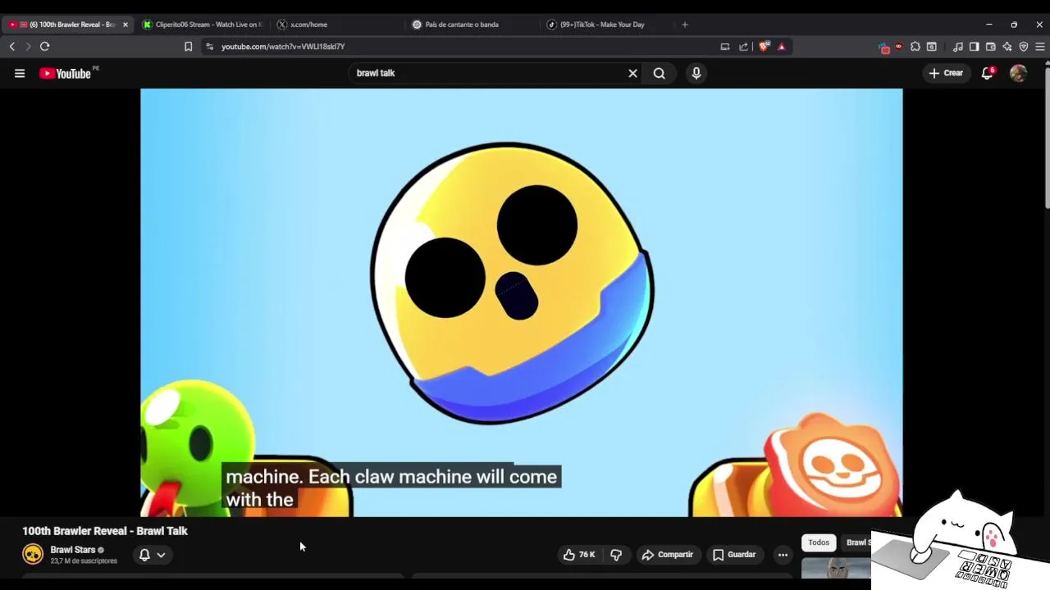Click the share page icon in address bar
This screenshot has height=590, width=1050.
(743, 47)
